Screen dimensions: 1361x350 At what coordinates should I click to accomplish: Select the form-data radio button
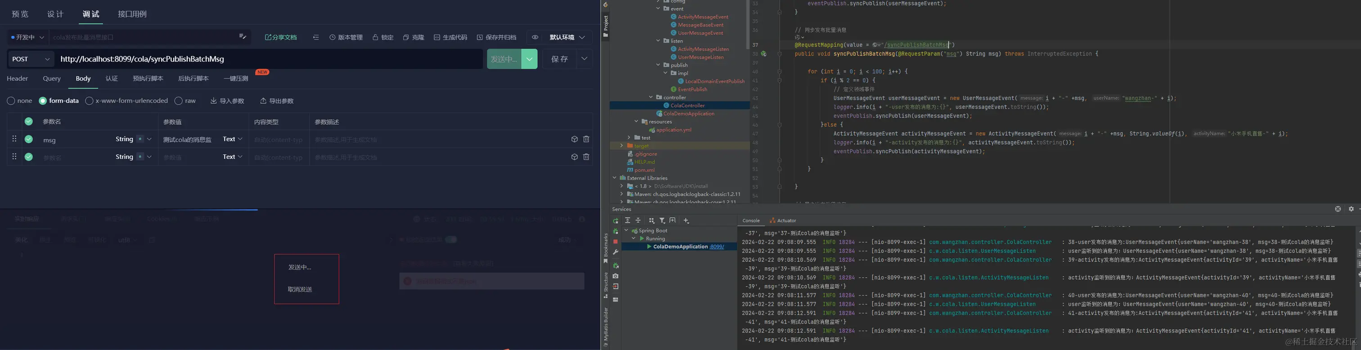(43, 101)
